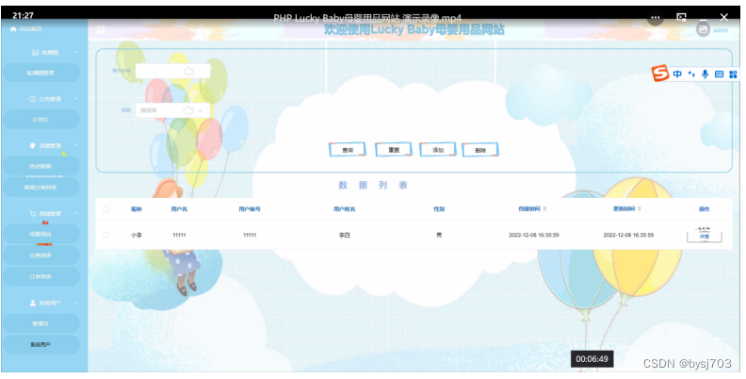This screenshot has height=379, width=746.
Task: Tick the checkbox for the 小李 row
Action: (106, 235)
